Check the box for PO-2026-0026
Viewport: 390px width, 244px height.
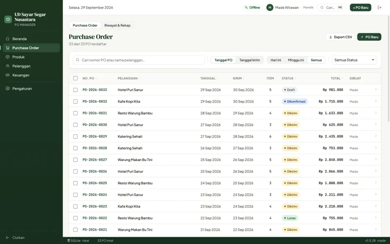pos(76,172)
